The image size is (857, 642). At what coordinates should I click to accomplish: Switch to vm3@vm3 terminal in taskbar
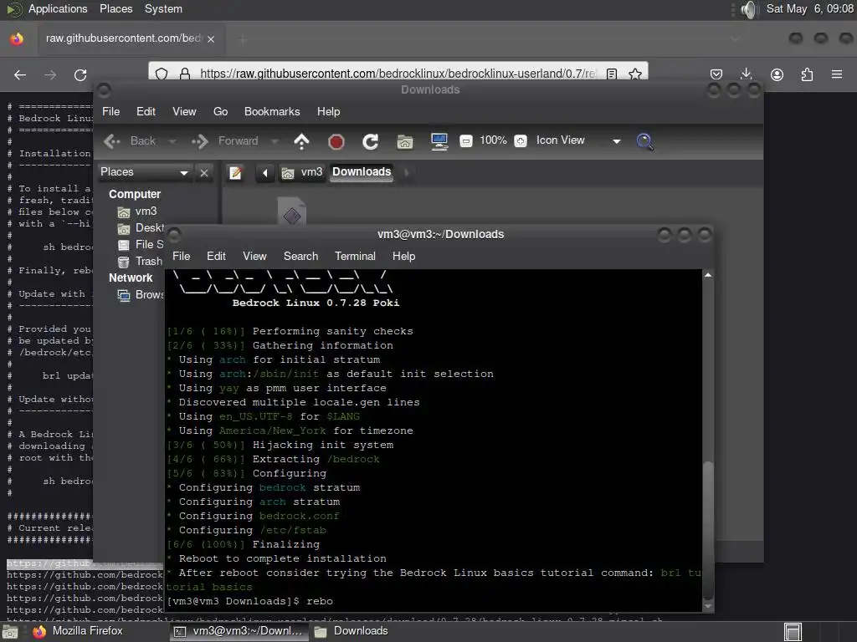[x=239, y=631]
